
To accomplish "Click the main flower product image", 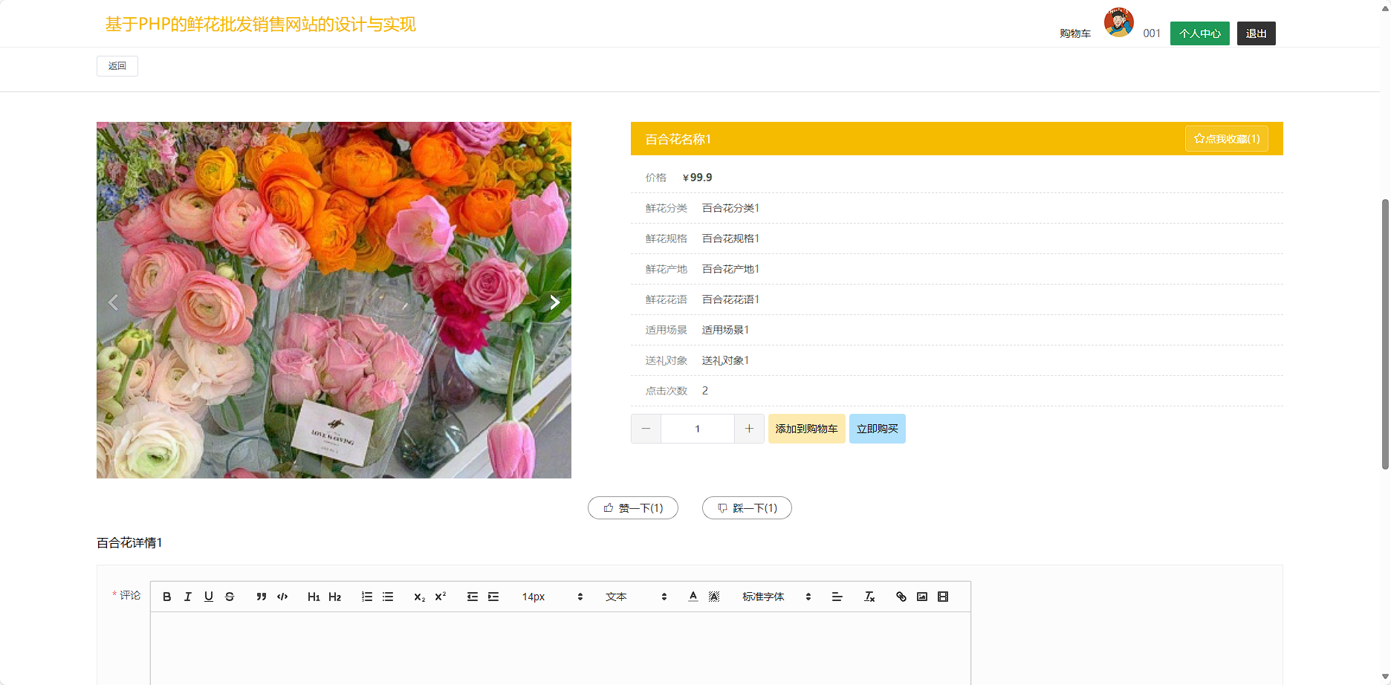I will pyautogui.click(x=334, y=300).
